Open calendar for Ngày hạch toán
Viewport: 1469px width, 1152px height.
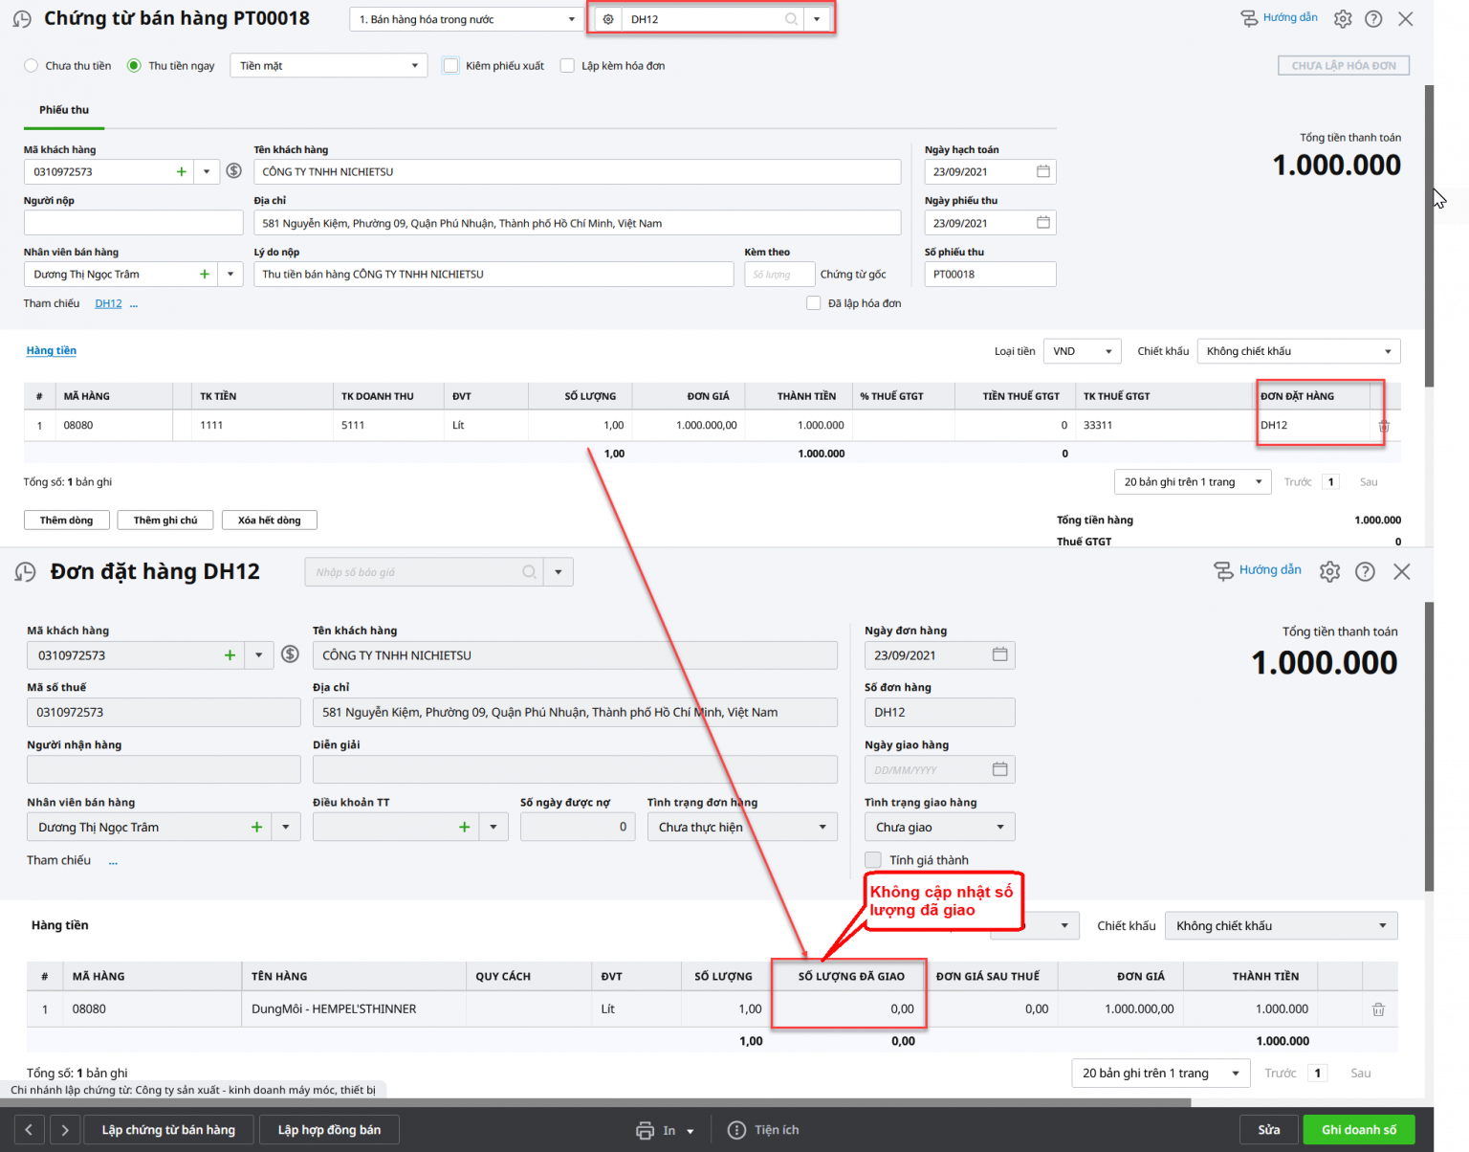coord(1043,171)
